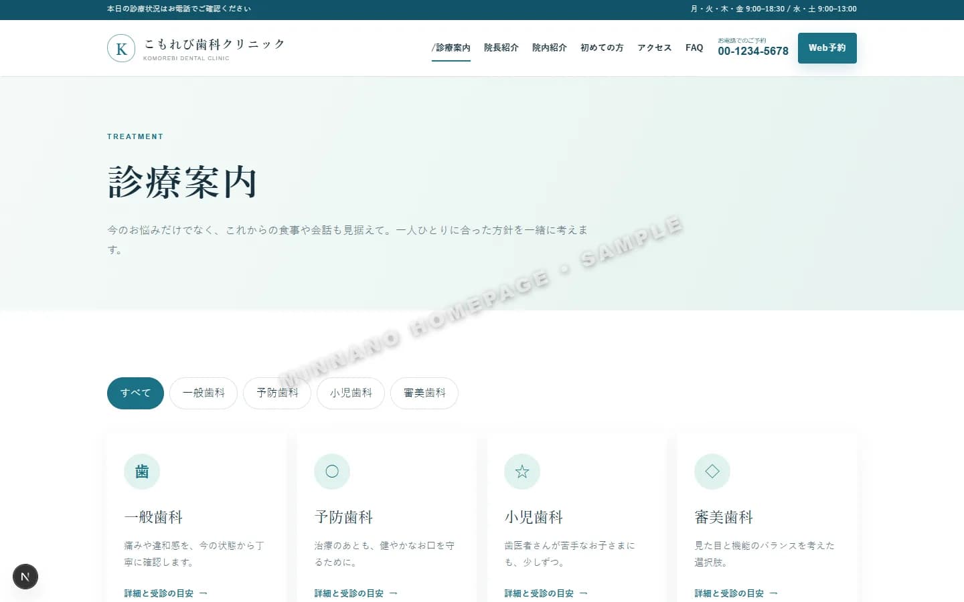Click the 審美歯科 card heading
The width and height of the screenshot is (964, 602).
[x=724, y=517]
